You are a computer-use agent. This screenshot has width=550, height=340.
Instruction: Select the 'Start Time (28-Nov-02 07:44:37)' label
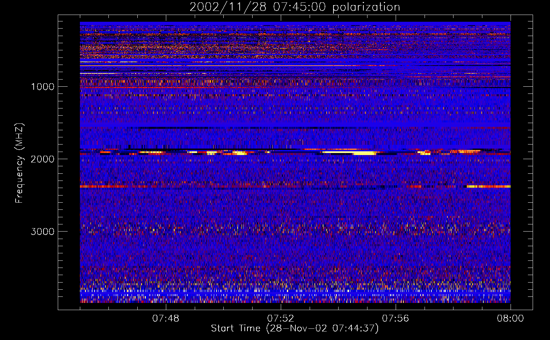295,328
